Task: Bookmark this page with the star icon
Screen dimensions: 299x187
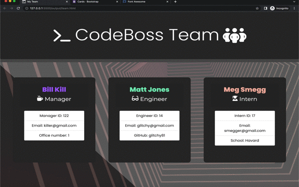Action: point(257,8)
